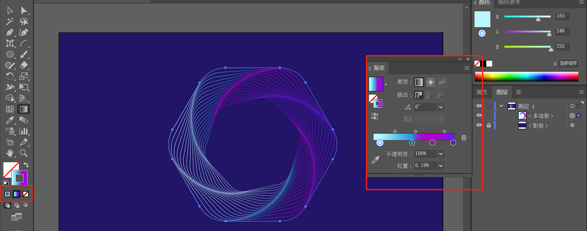Click the hex color field B9F6FF
Viewport: 587px width, 231px height.
tap(568, 63)
